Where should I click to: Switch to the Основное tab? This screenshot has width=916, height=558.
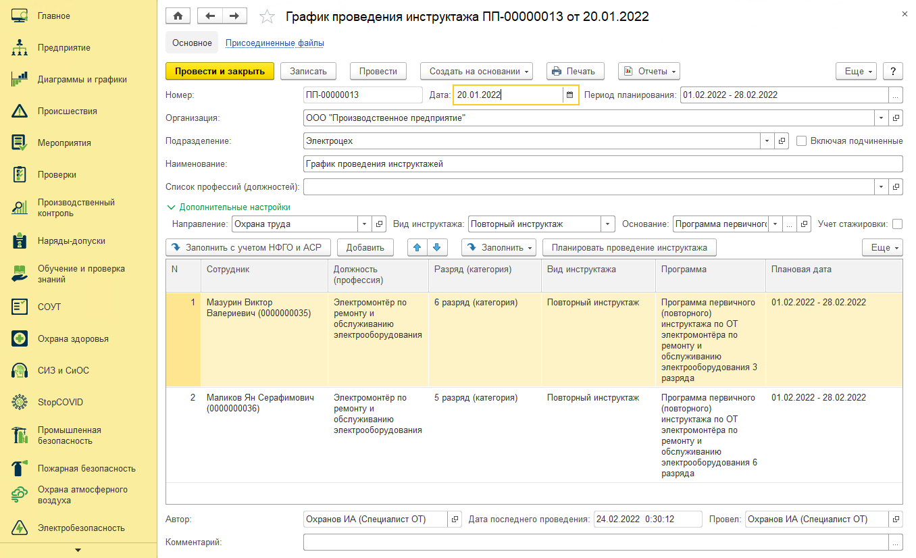coord(192,43)
